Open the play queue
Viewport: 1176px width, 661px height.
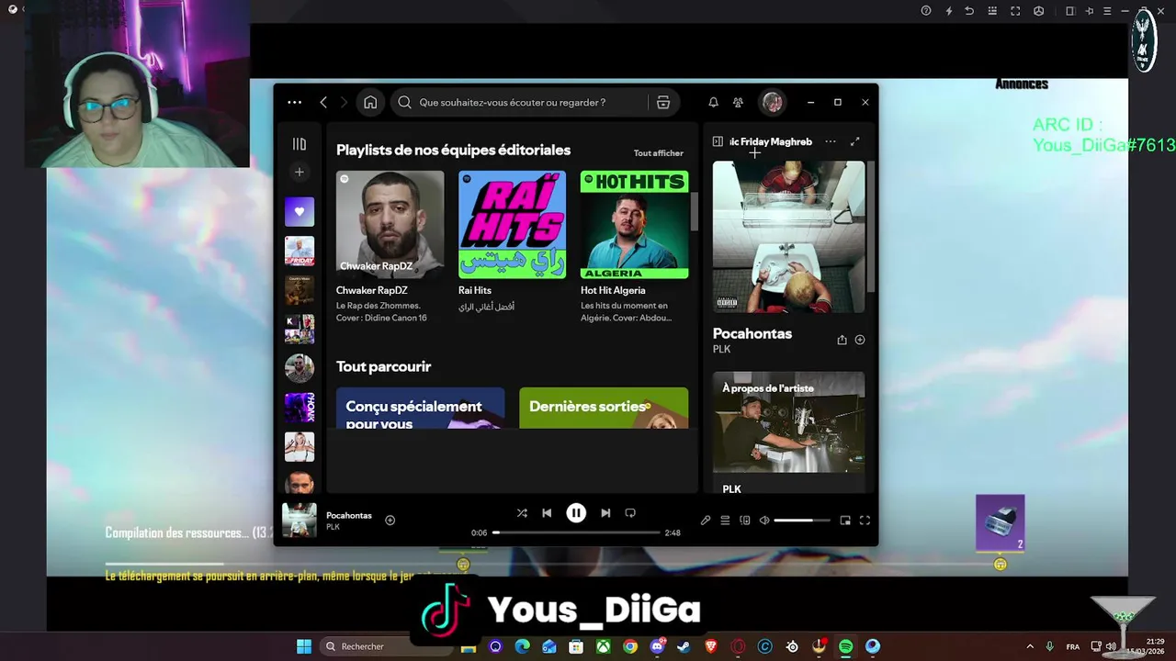[725, 521]
